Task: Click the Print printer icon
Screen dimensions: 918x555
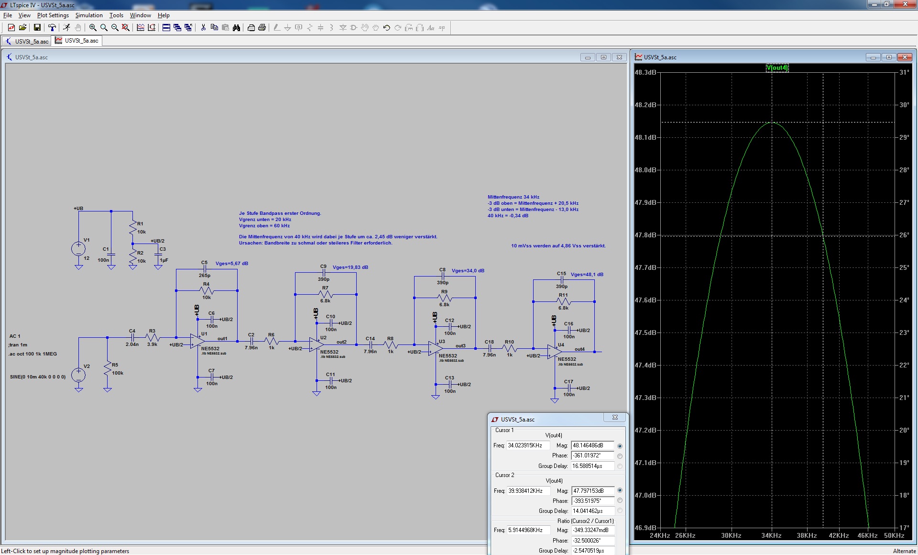Action: 262,28
